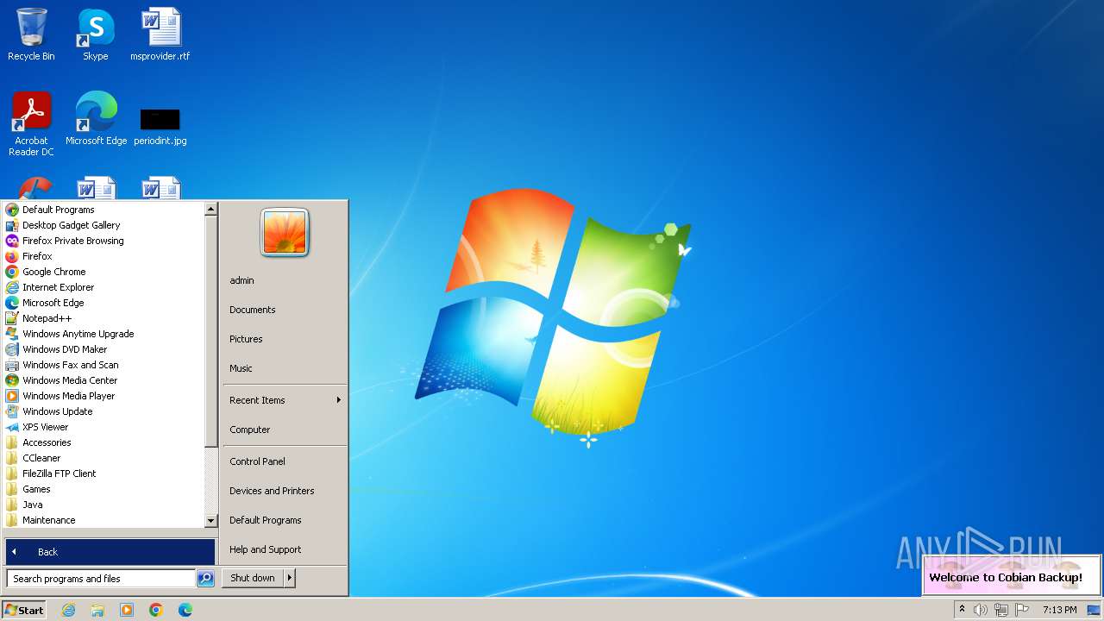
Task: Expand the Recent Items submenu
Action: pos(285,400)
